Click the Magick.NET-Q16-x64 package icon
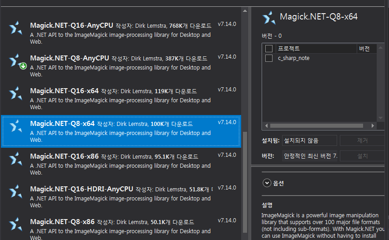 15,94
